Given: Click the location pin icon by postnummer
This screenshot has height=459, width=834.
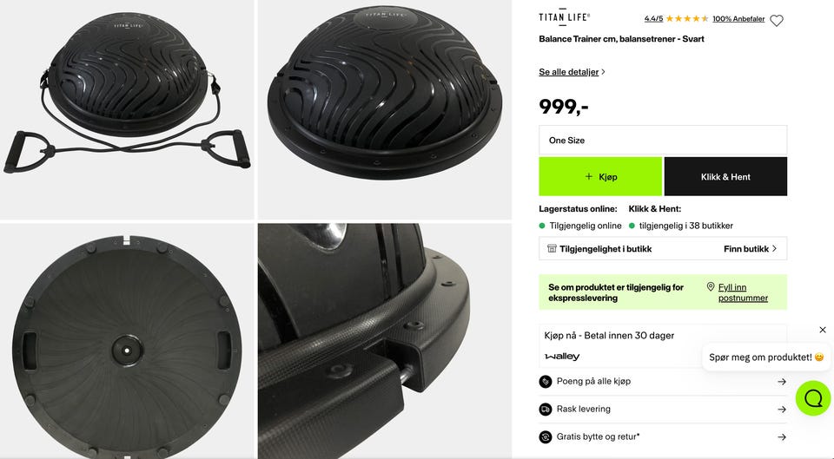Looking at the screenshot, I should [710, 287].
